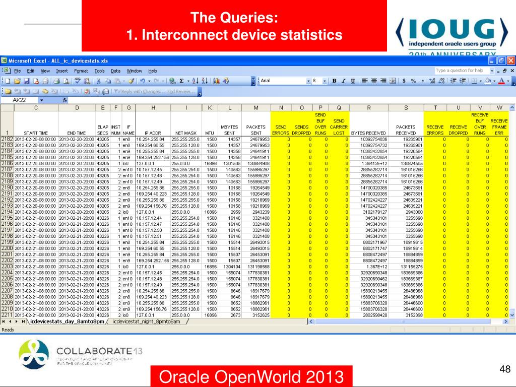Sort descending Z to A
Image resolution: width=516 pixels, height=387 pixels.
coord(205,81)
